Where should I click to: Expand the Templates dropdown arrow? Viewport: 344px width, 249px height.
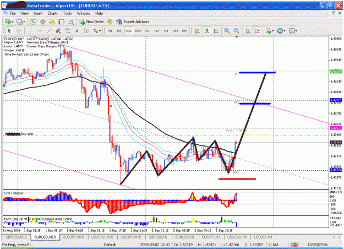point(296,31)
